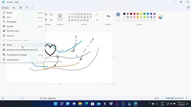Choose the oval shape
This screenshot has height=107, width=191.
pos(75,14)
